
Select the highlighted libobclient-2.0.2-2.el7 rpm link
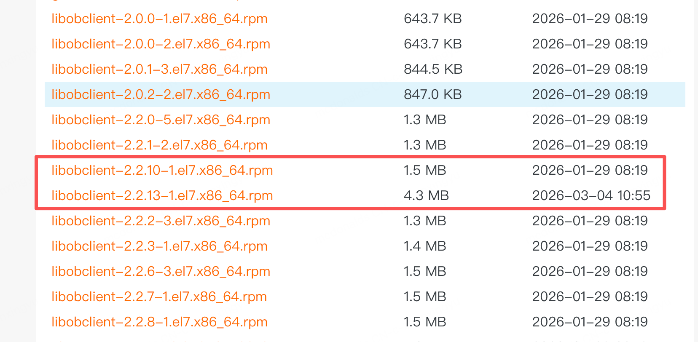tap(161, 94)
